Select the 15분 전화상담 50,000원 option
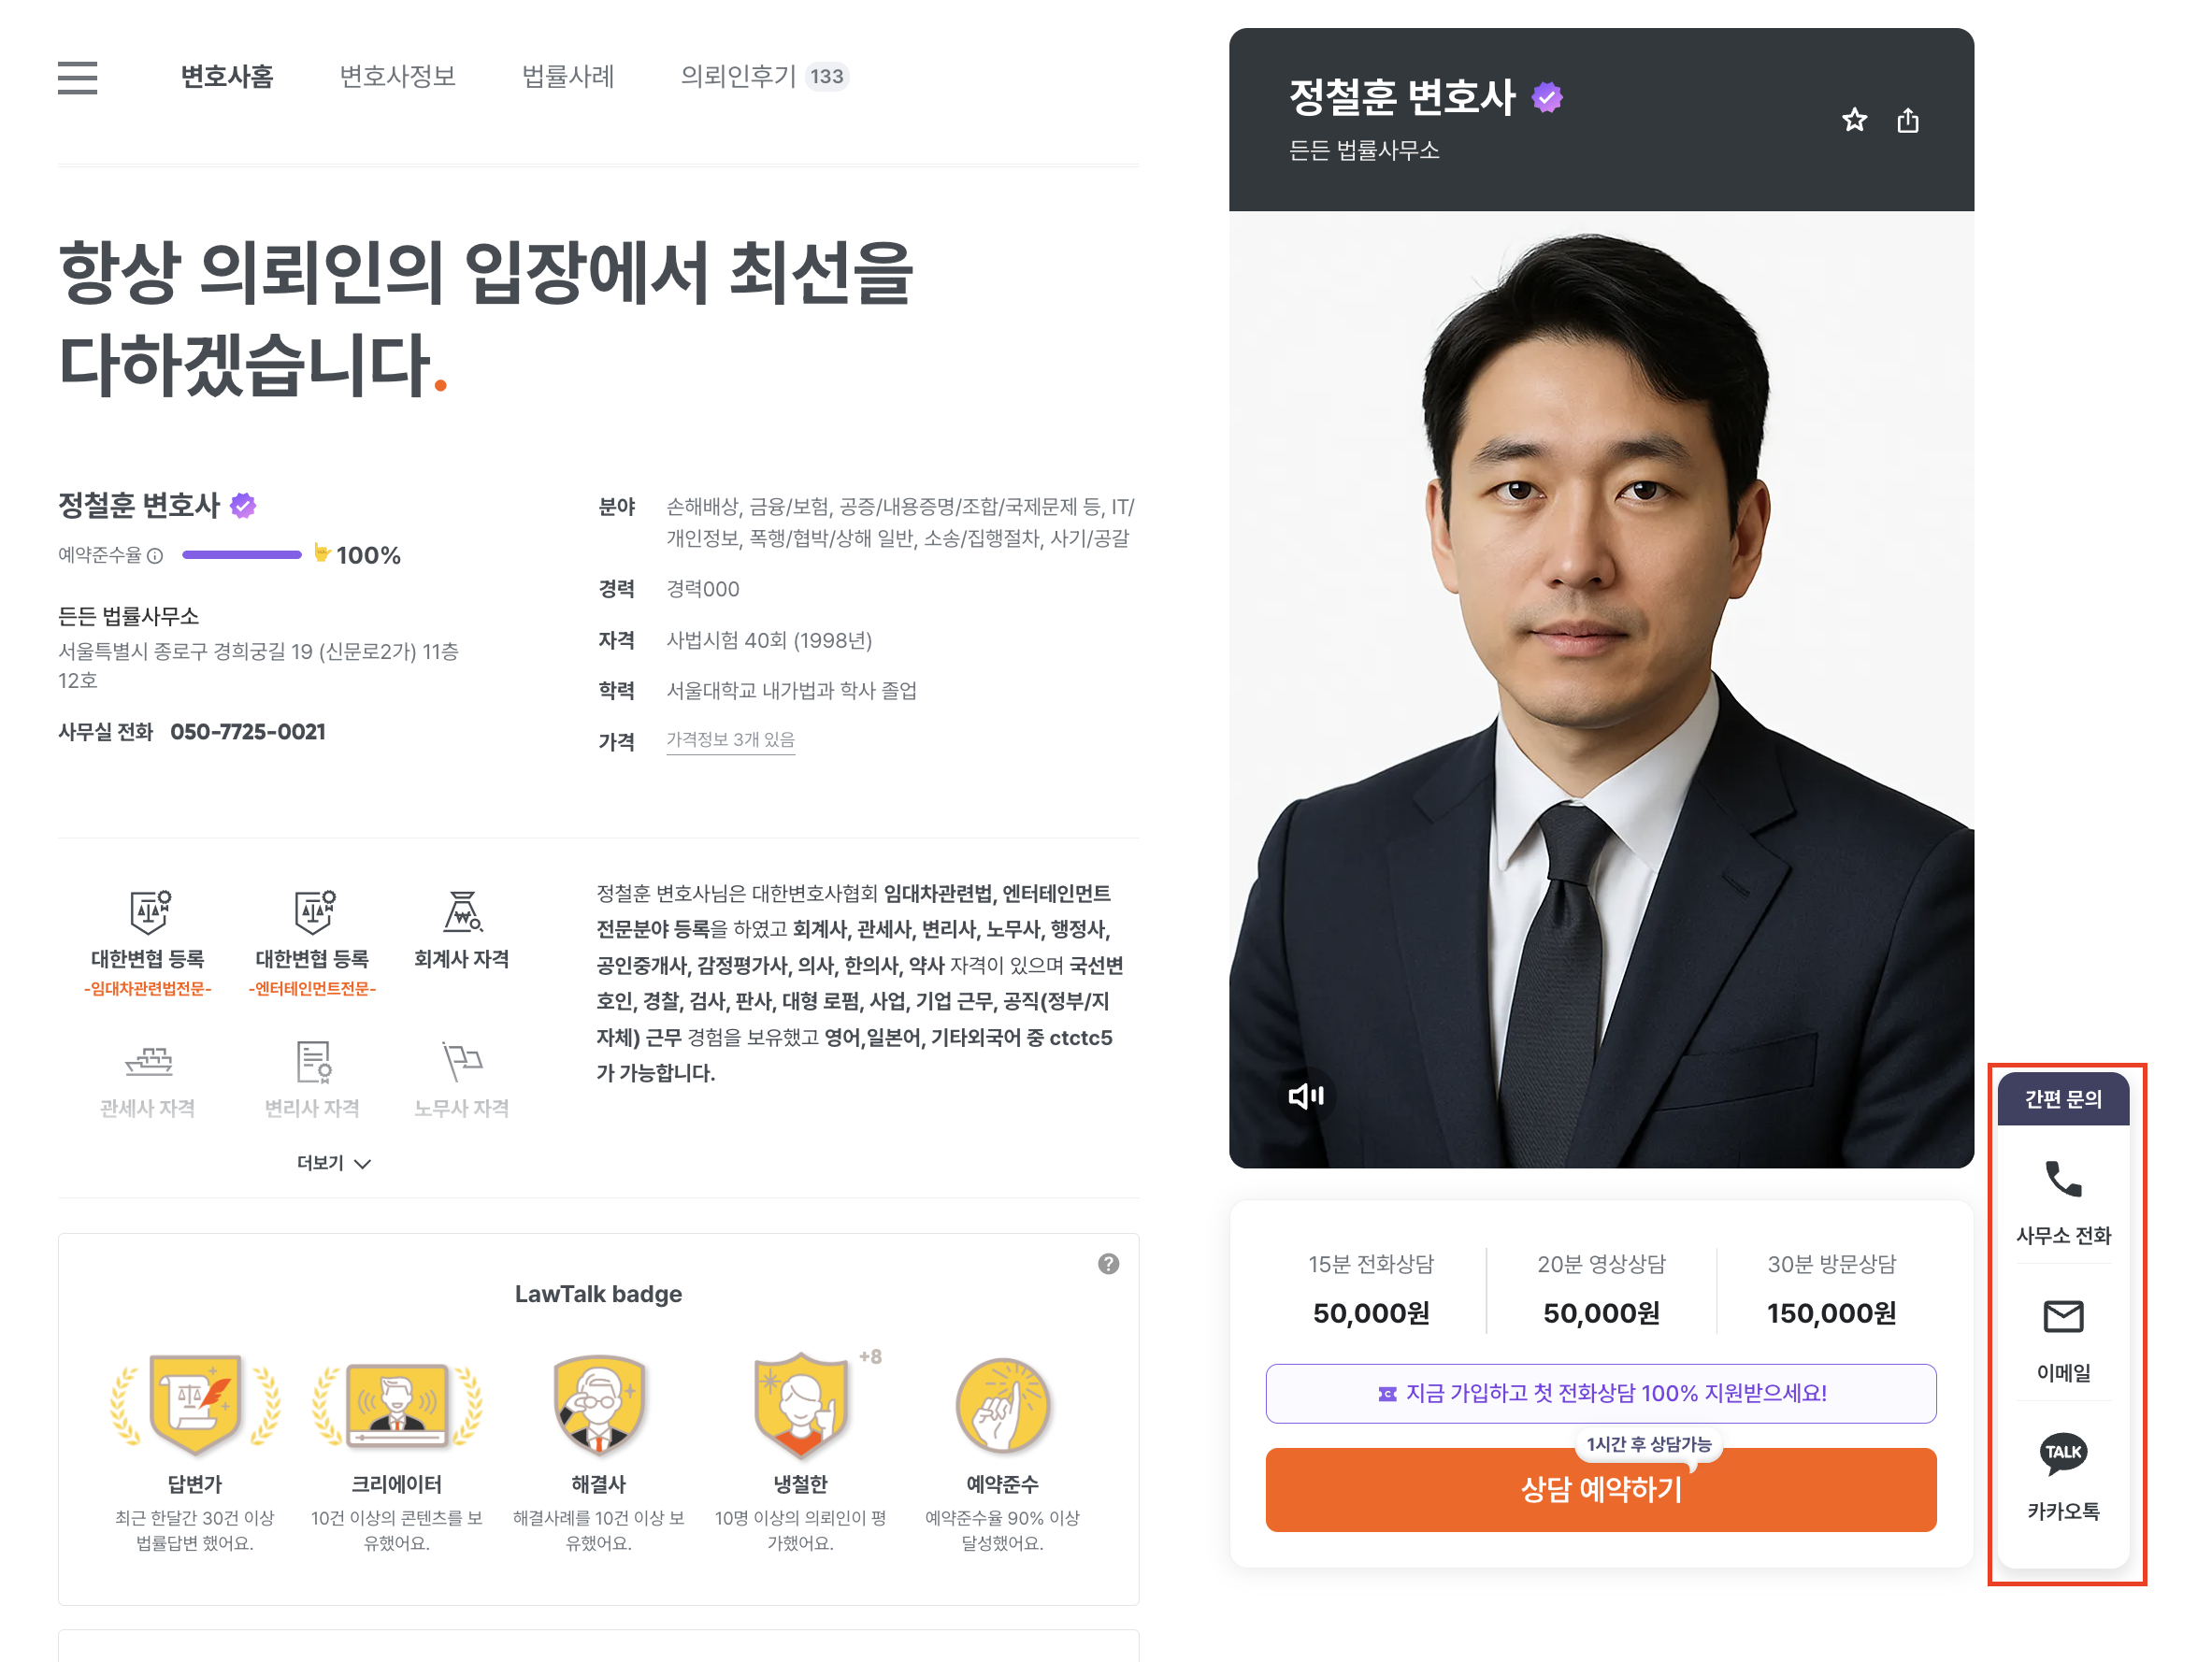This screenshot has width=2212, height=1662. click(1370, 1289)
